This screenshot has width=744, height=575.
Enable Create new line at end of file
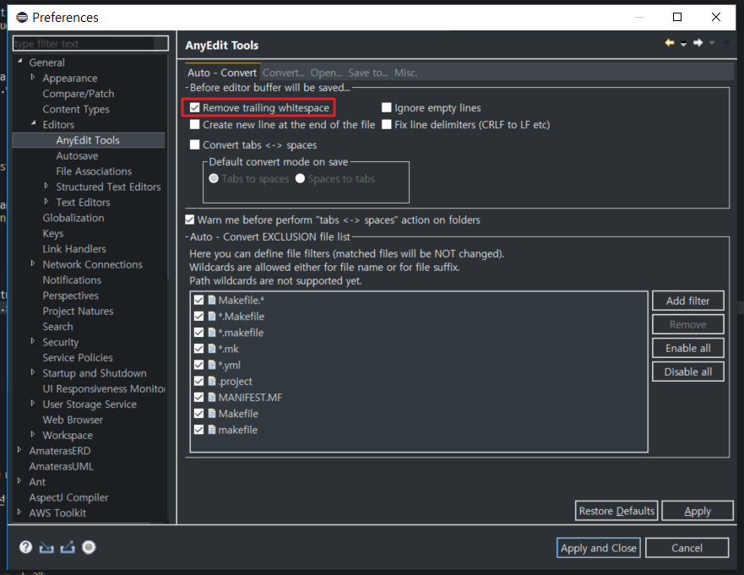(x=194, y=124)
